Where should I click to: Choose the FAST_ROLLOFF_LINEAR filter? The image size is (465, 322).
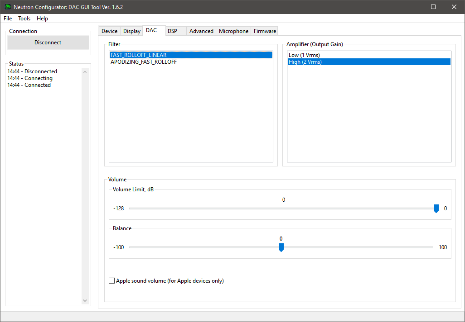(x=139, y=55)
